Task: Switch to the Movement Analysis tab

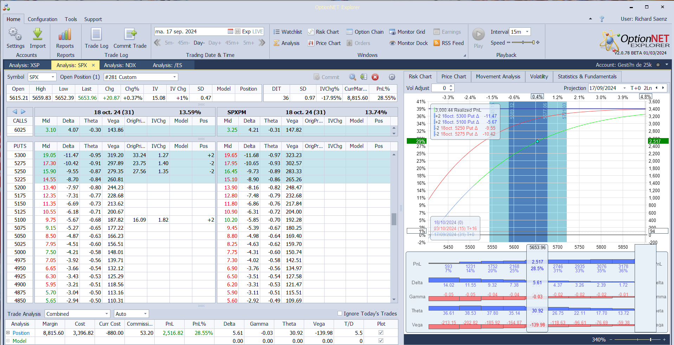Action: click(x=498, y=77)
